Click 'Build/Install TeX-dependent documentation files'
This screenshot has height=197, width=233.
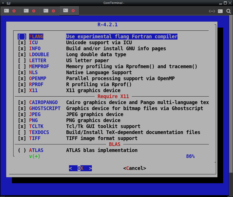click(133, 132)
